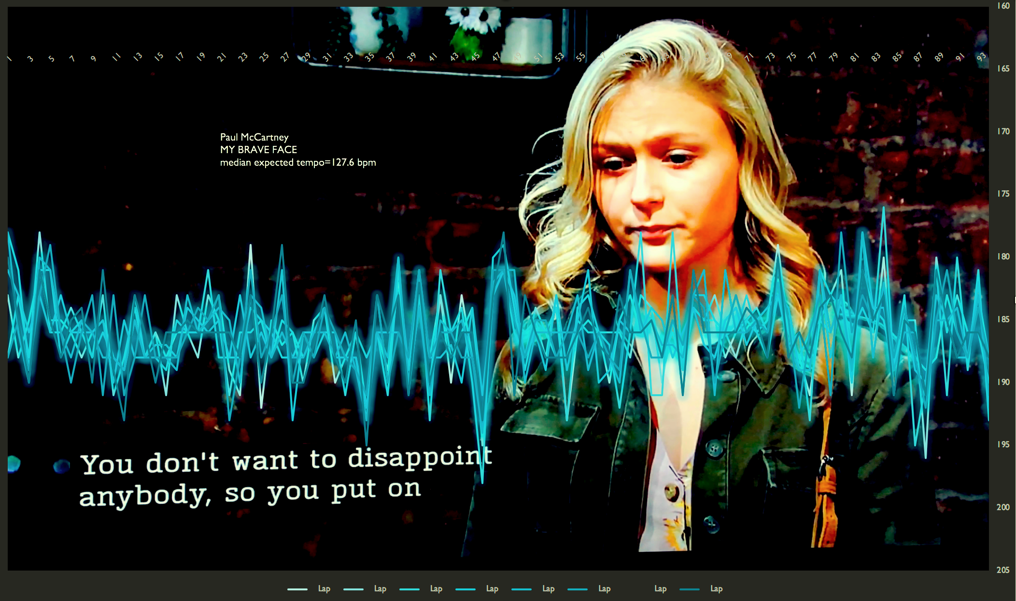Click the 185 y-axis label
The height and width of the screenshot is (601, 1016).
point(1003,319)
